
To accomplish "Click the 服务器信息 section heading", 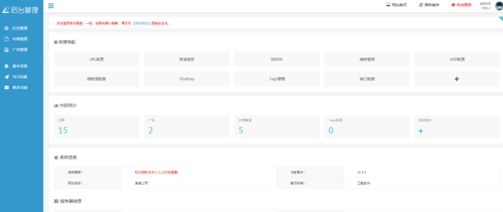I will 68,201.
